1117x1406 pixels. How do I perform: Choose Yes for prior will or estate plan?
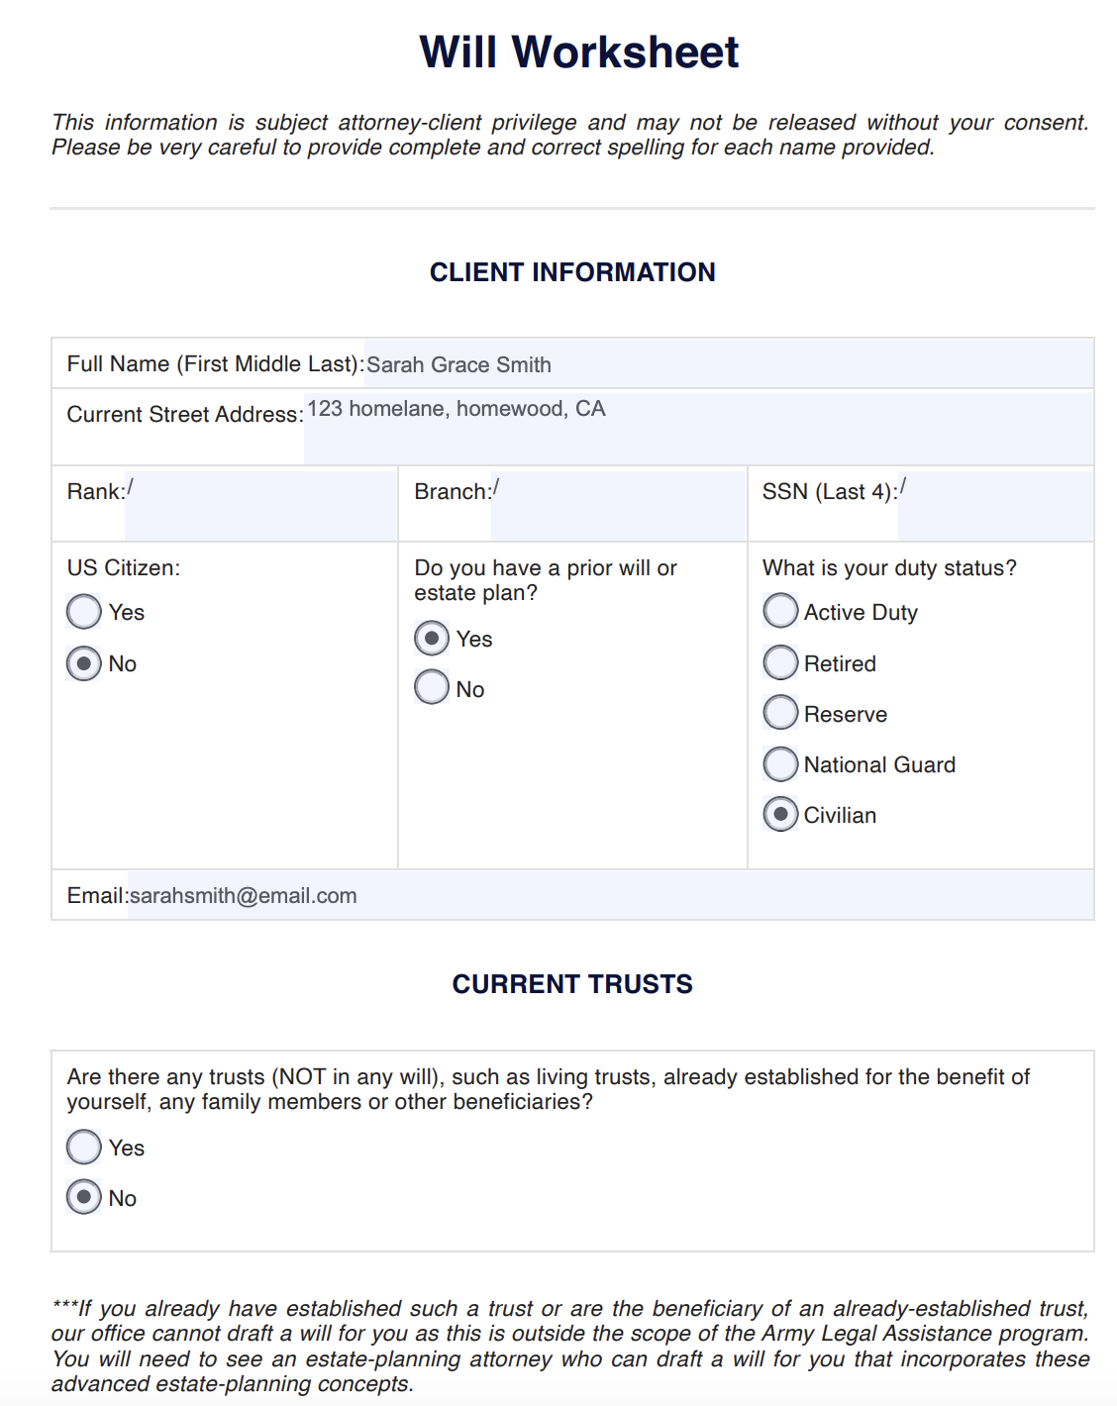[x=432, y=639]
